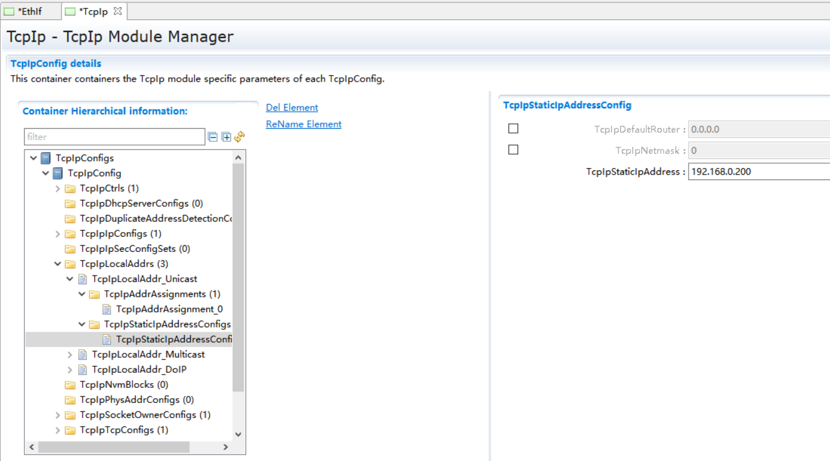Collapse the TcpIpLocalAddrs tree node
This screenshot has width=830, height=461.
point(58,264)
